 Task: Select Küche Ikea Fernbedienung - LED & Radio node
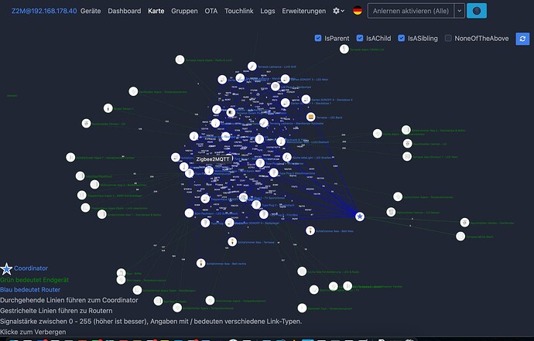pos(302,271)
